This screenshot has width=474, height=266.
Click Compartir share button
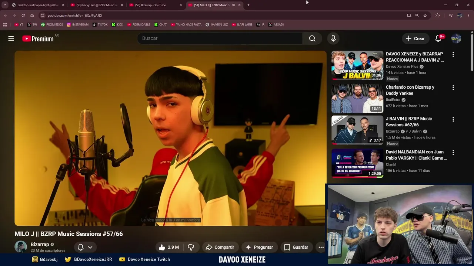pyautogui.click(x=220, y=247)
